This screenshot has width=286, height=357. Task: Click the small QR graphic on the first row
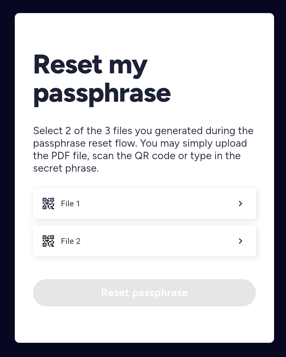[48, 204]
